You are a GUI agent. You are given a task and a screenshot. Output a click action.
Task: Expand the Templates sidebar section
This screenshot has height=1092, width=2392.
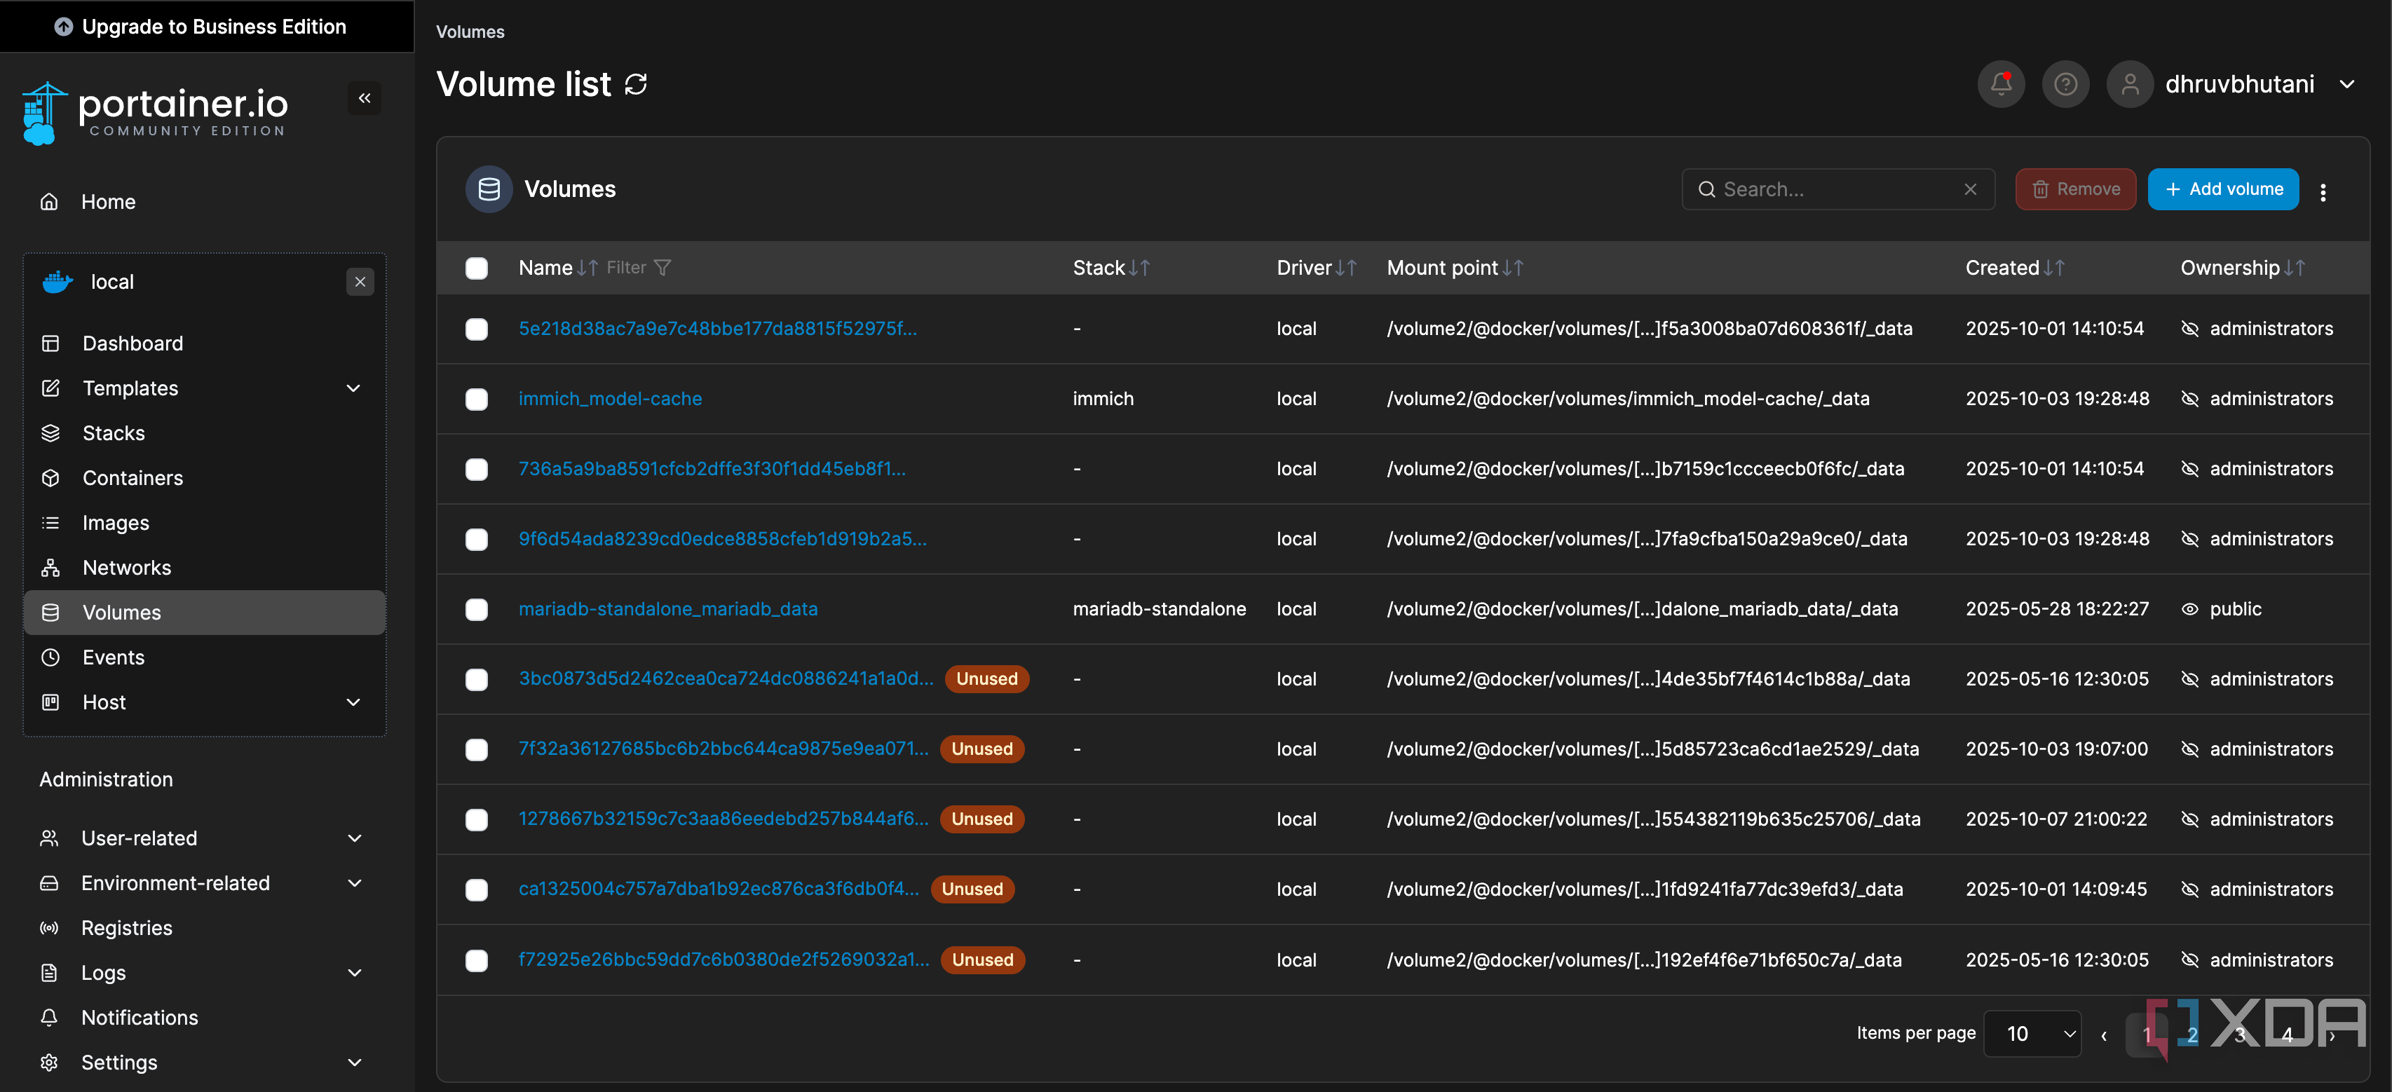pyautogui.click(x=353, y=388)
